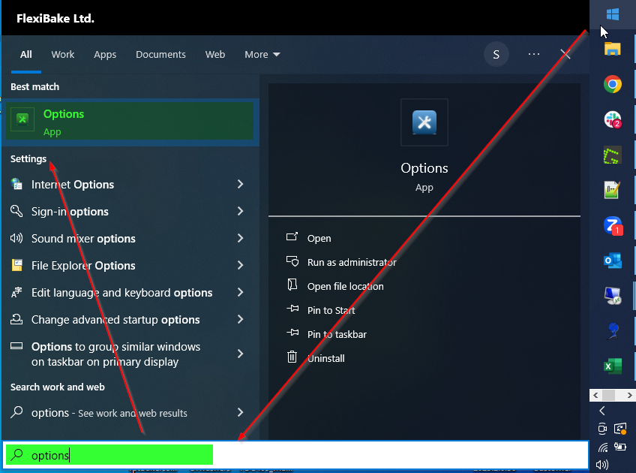Open Slack from the taskbar
The width and height of the screenshot is (636, 473).
[613, 120]
